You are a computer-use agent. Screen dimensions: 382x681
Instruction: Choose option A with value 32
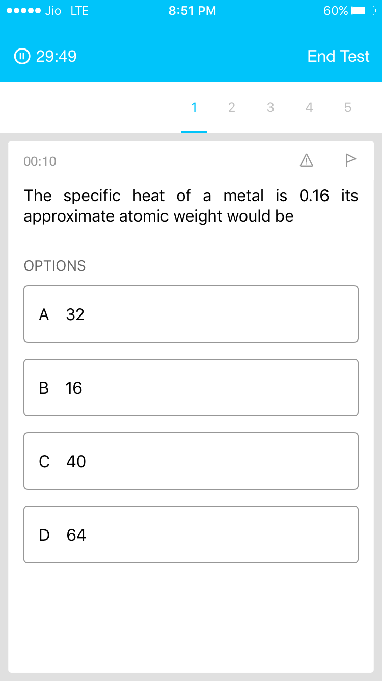coord(191,314)
